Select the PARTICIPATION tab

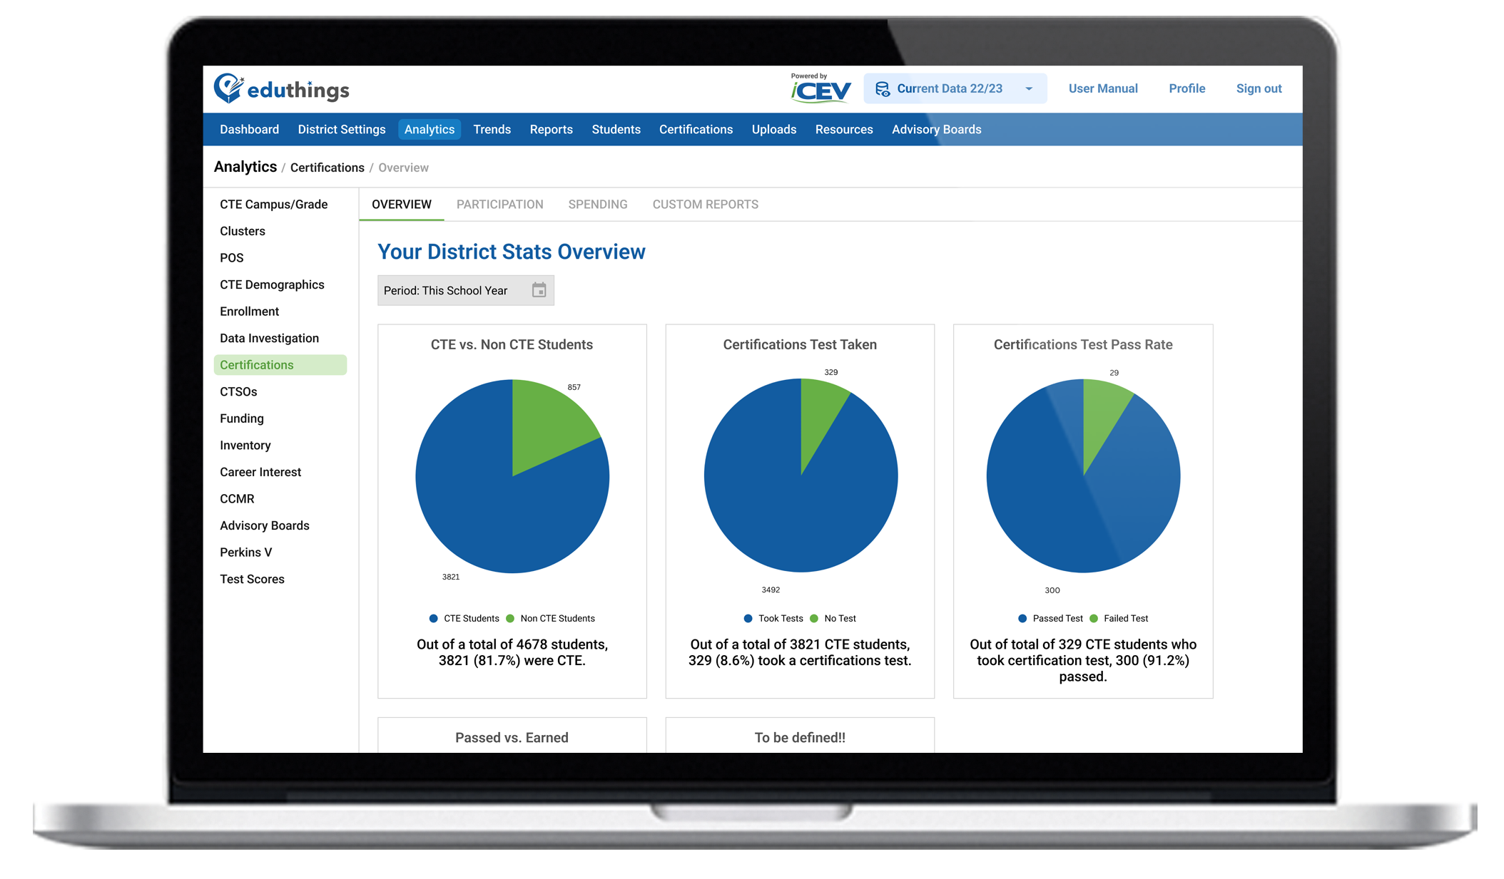point(499,204)
